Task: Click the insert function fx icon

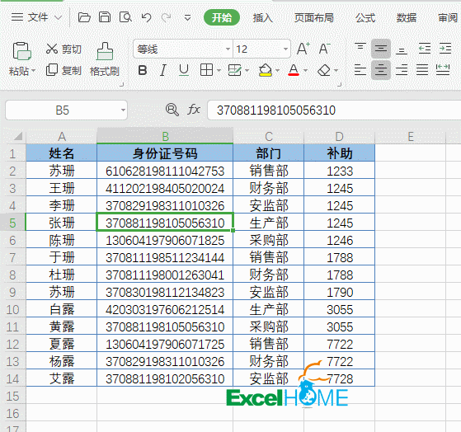Action: click(x=194, y=110)
